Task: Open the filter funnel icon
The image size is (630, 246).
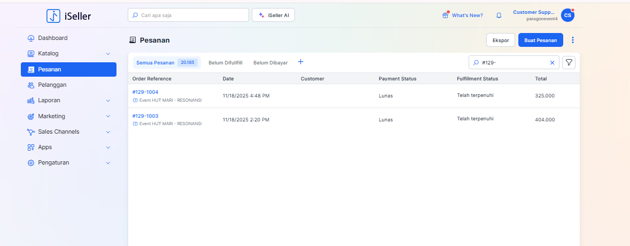Action: pyautogui.click(x=569, y=63)
